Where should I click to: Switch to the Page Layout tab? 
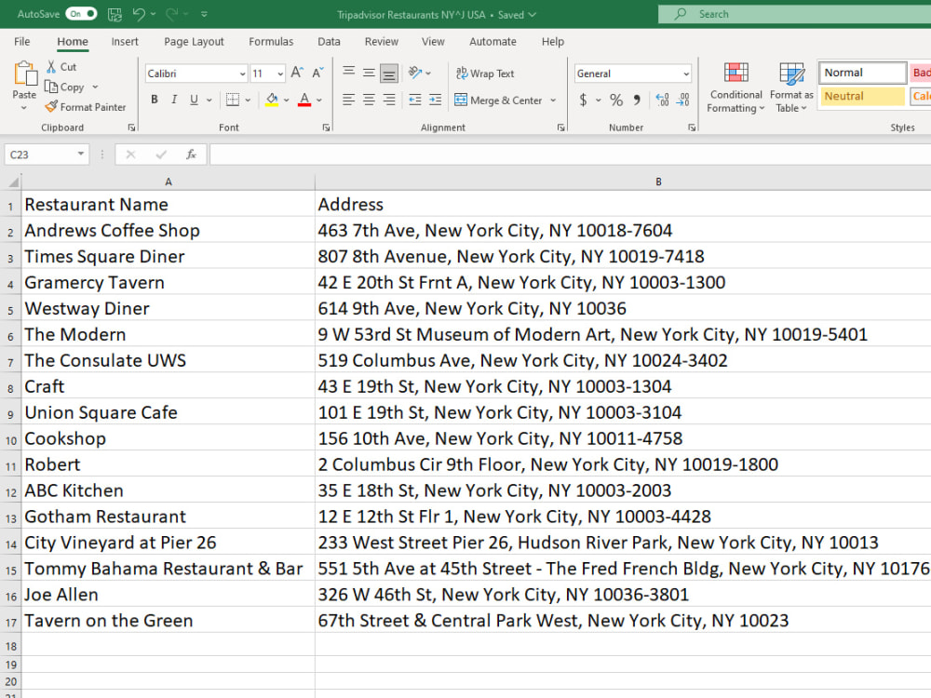[195, 42]
